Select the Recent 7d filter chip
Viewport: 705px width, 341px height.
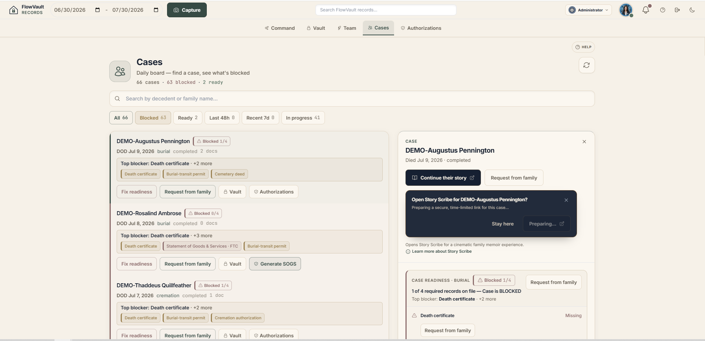260,118
